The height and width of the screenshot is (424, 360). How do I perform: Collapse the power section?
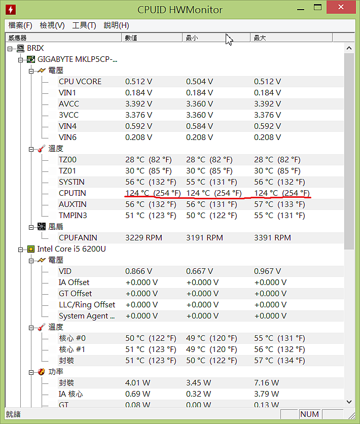click(x=31, y=372)
